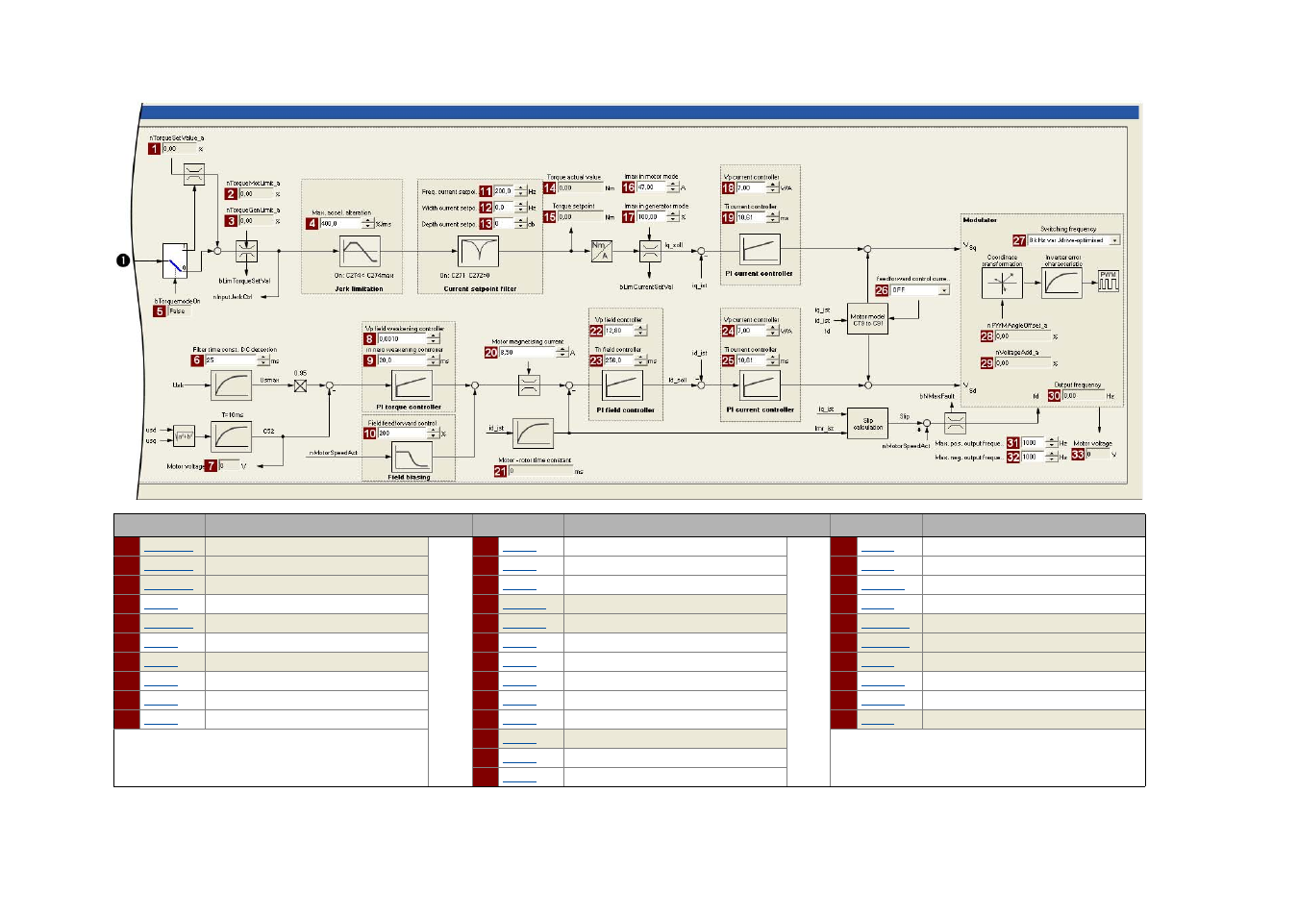Click the nPWMAngleOffset_a value field
This screenshot has width=1298, height=917.
tap(1023, 336)
